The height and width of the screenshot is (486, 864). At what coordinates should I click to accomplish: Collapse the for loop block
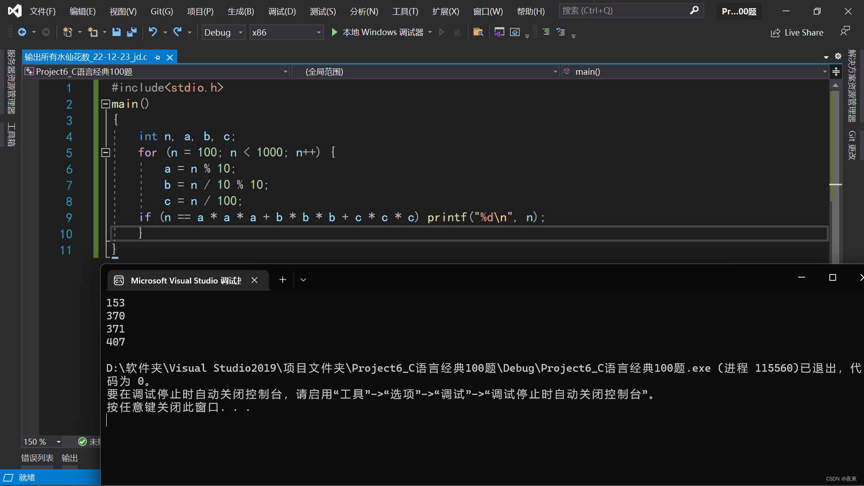(105, 153)
